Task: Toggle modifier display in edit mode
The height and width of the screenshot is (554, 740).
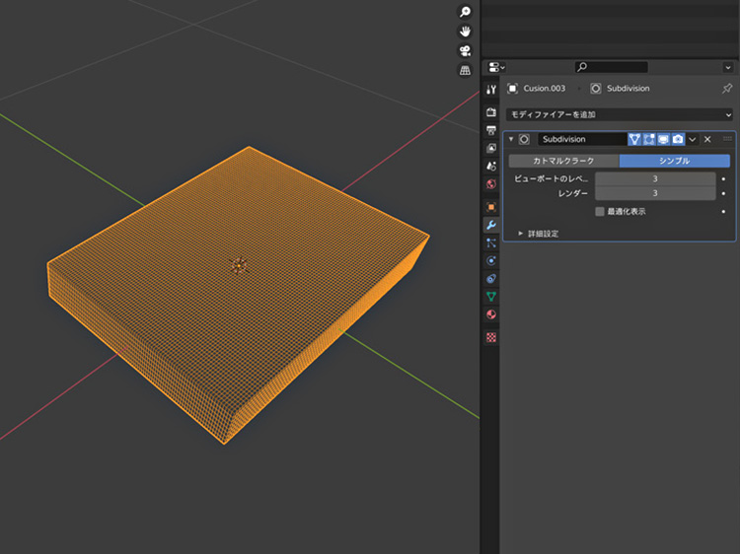Action: click(x=649, y=140)
